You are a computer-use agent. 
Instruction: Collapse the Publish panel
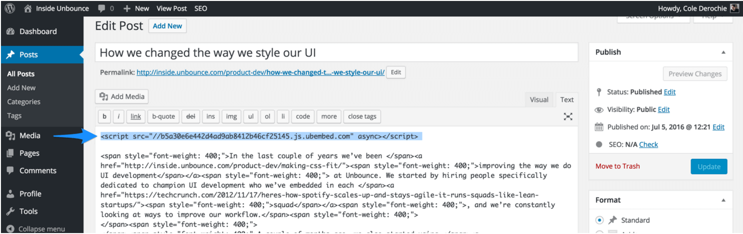[x=723, y=52]
